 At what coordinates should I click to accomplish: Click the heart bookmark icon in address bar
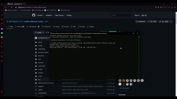pos(166,7)
